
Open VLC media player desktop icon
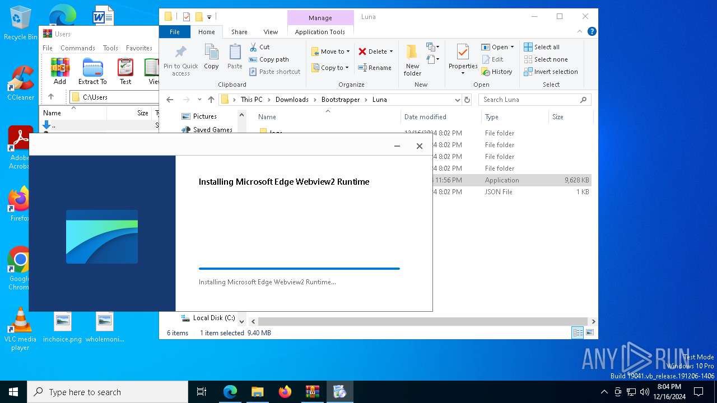coord(20,329)
